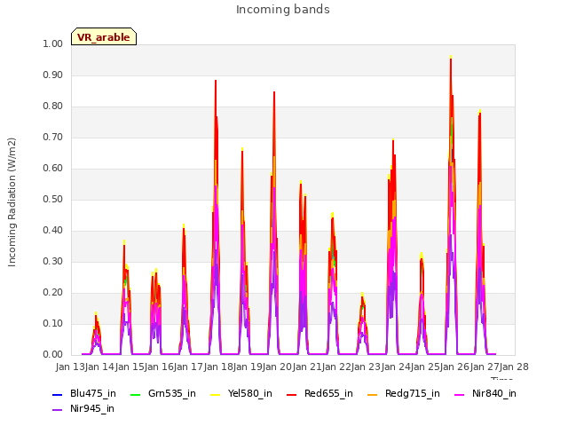Click the Grn535_in legend entry

[163, 393]
